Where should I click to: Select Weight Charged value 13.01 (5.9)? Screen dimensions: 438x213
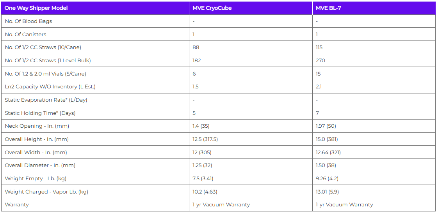point(327,192)
